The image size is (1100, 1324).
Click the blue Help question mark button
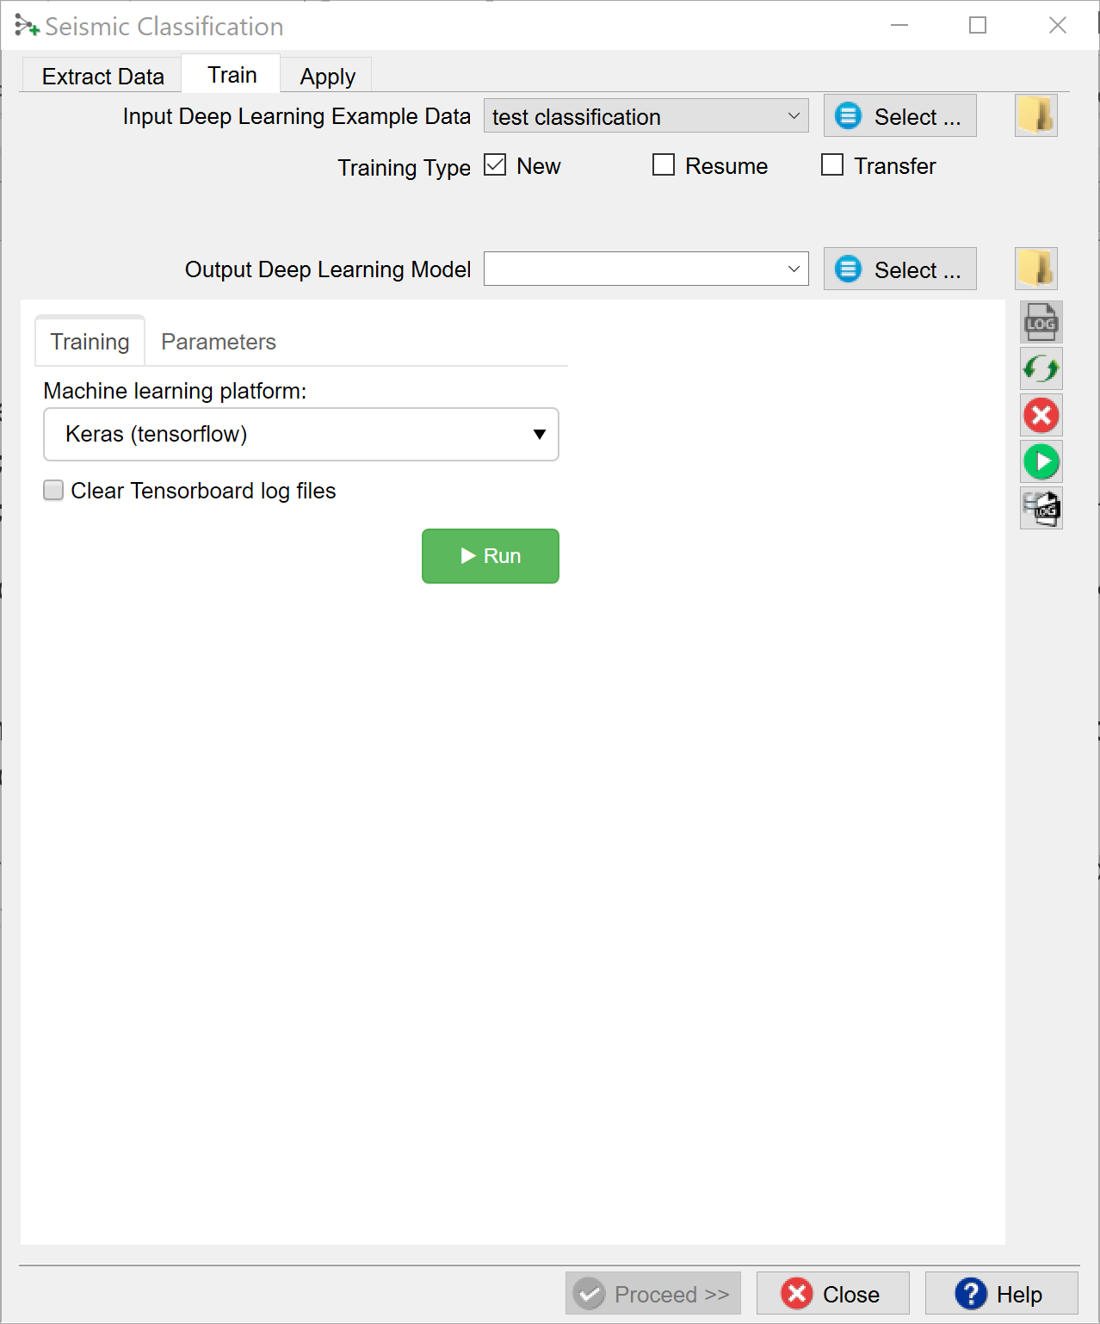tap(1001, 1294)
